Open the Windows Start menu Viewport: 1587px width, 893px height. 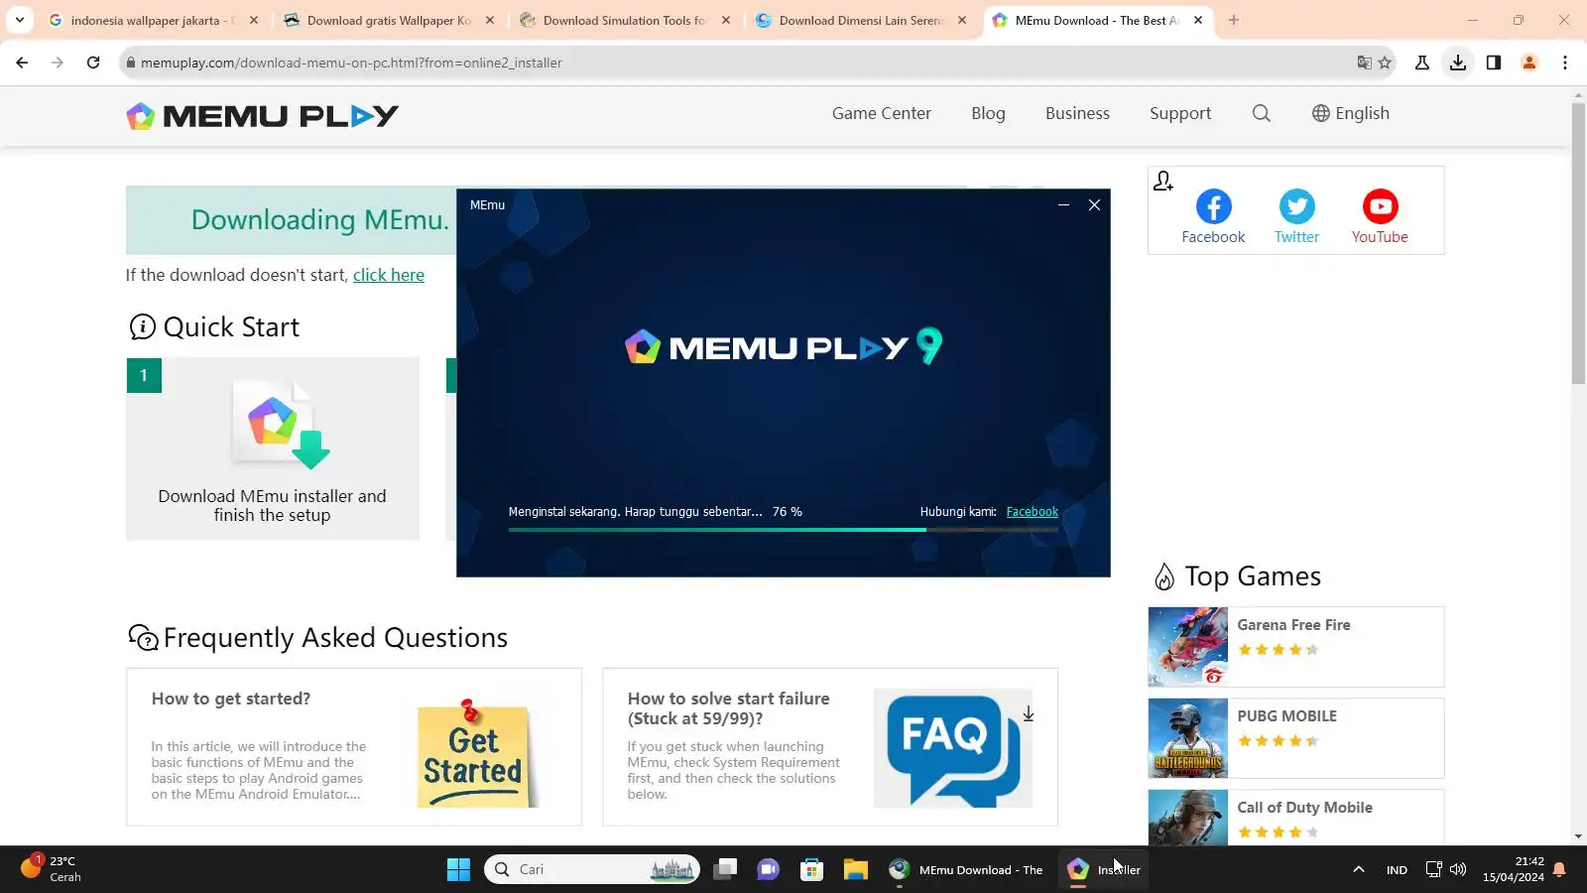458,870
